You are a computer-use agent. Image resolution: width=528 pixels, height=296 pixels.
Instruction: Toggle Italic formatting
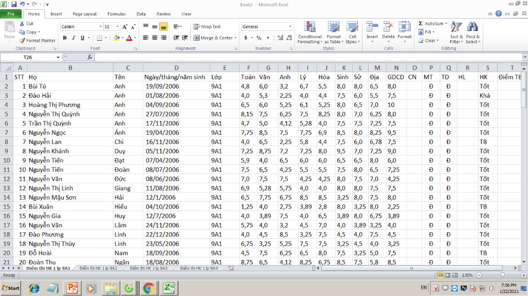(73, 38)
